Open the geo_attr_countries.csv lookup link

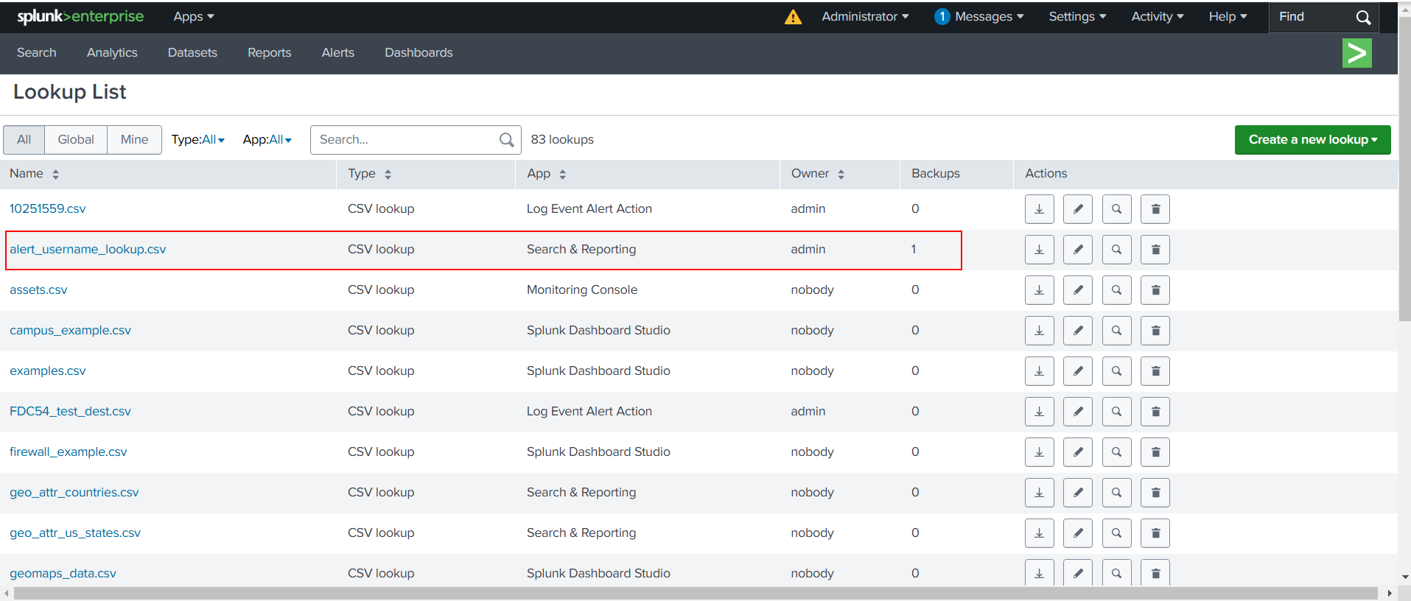point(74,493)
